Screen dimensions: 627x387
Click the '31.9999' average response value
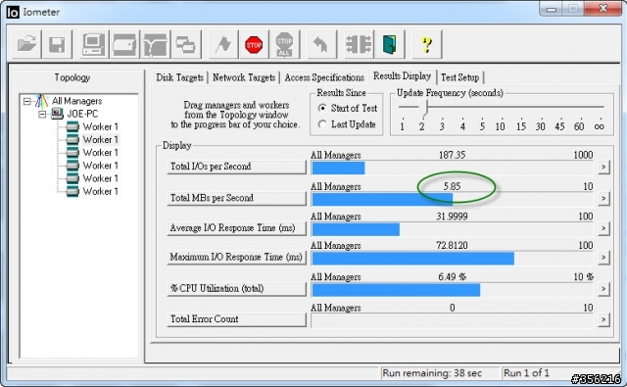coord(453,217)
